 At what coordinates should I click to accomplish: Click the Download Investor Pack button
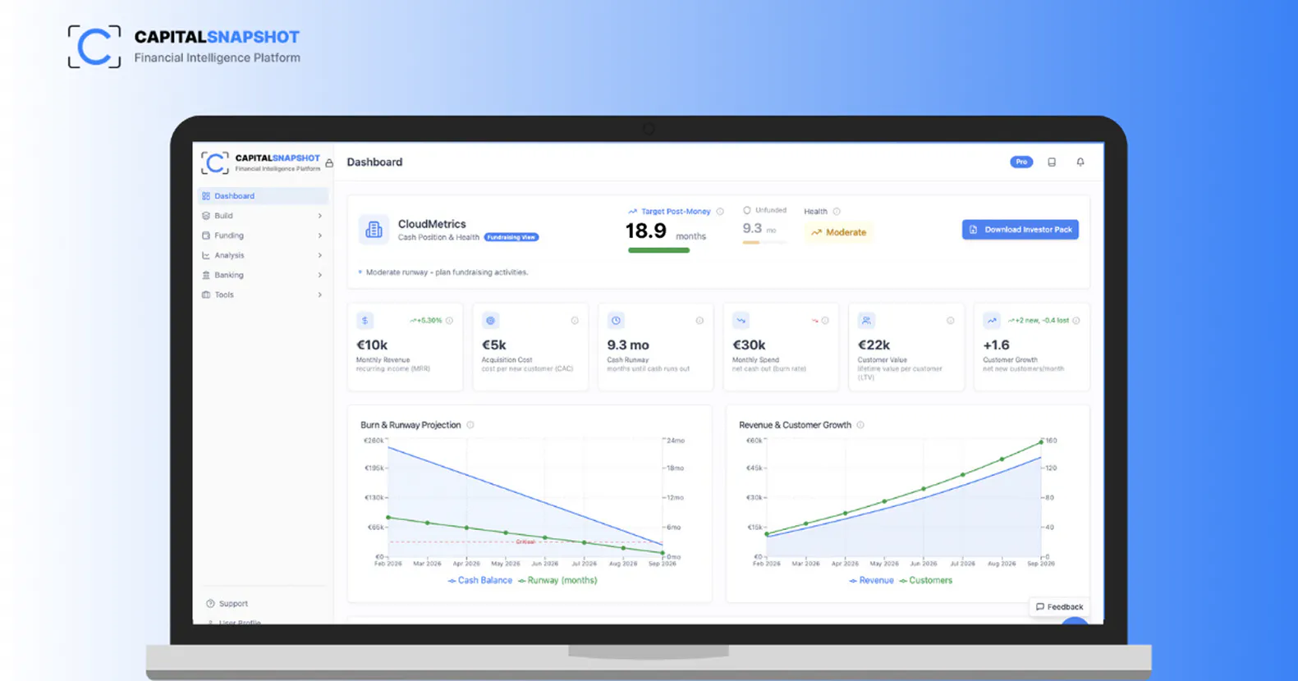pyautogui.click(x=1021, y=230)
